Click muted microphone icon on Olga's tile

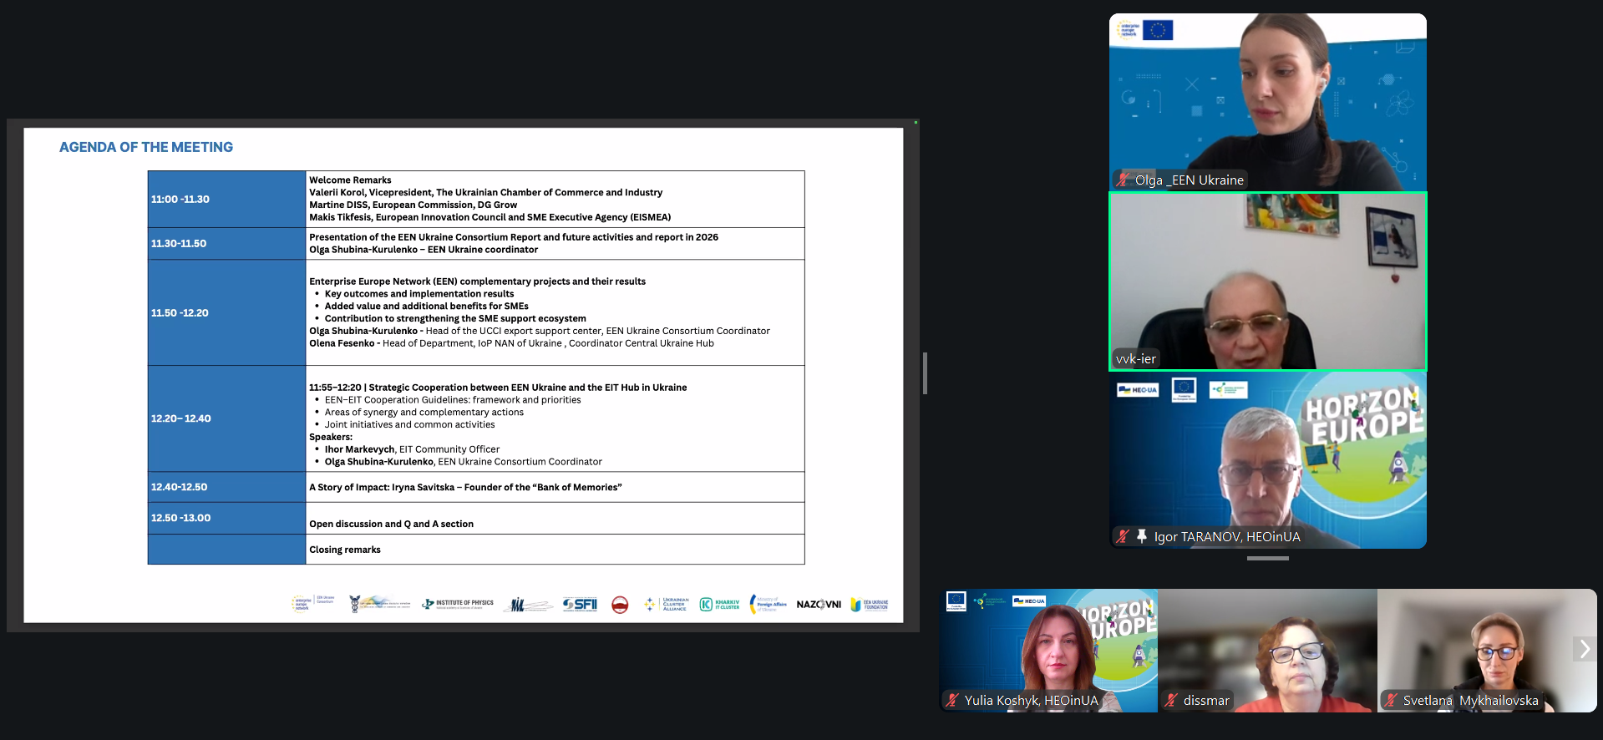(1122, 180)
